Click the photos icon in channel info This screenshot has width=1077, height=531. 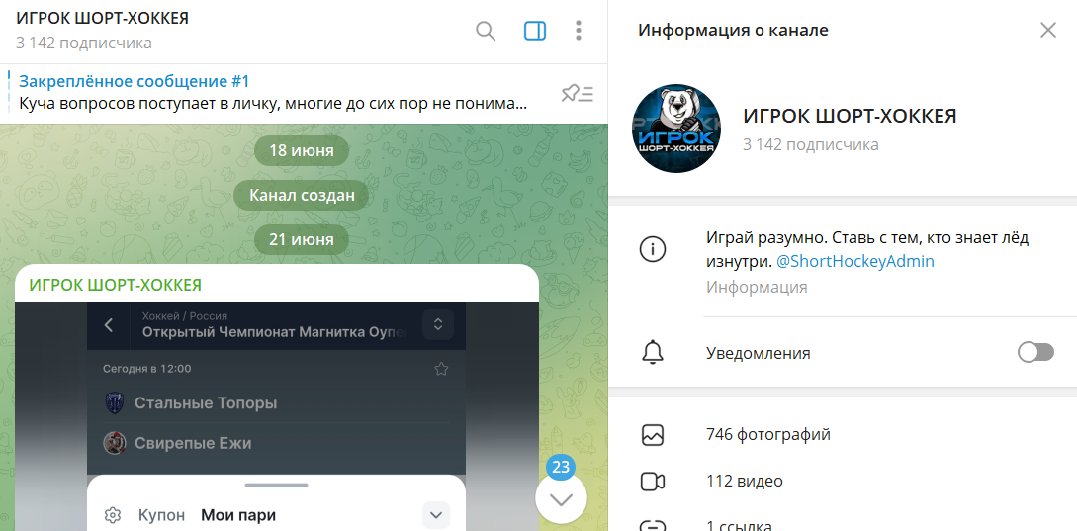[x=653, y=434]
